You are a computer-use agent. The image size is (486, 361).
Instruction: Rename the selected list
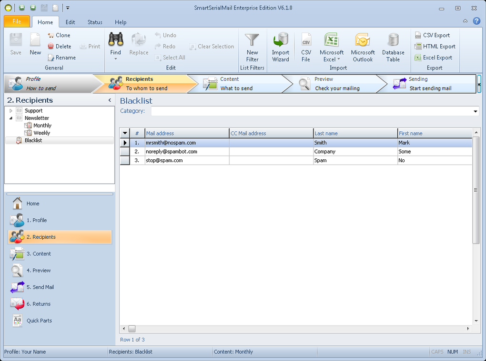coord(61,58)
